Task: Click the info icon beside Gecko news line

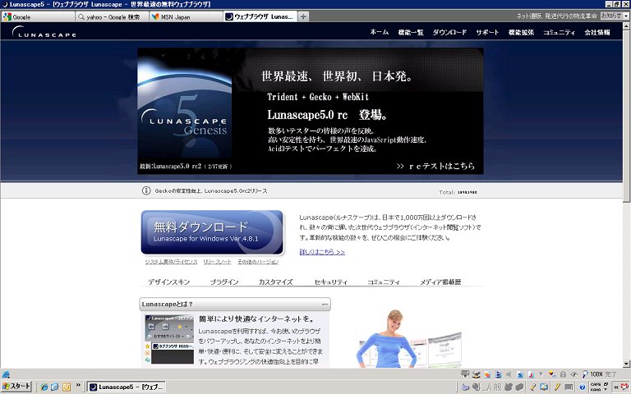Action: point(146,190)
